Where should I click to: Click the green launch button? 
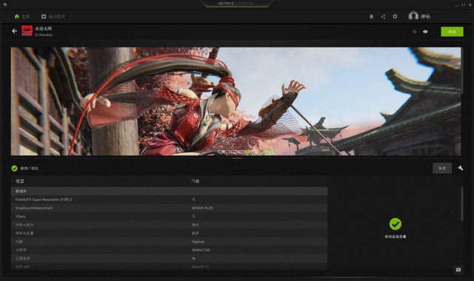point(452,32)
